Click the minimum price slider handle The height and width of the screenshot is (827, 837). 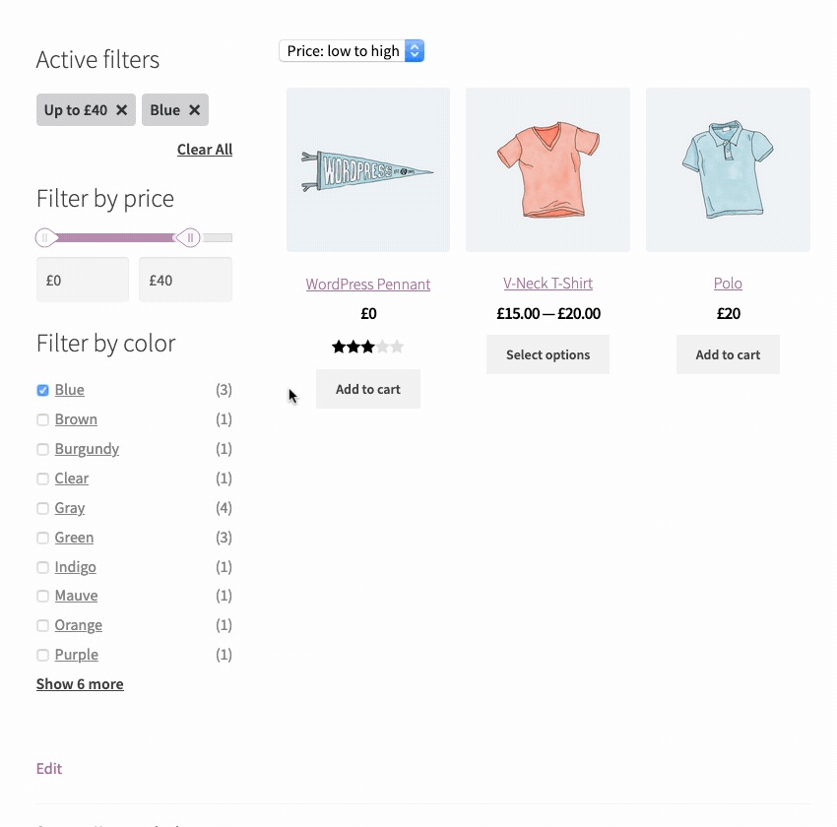pos(45,237)
